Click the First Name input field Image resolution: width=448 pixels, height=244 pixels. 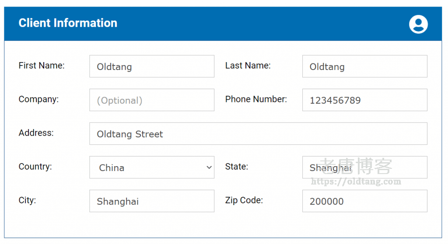[152, 66]
